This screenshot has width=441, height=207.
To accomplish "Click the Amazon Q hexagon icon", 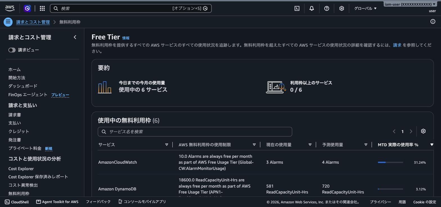I will pos(27,8).
